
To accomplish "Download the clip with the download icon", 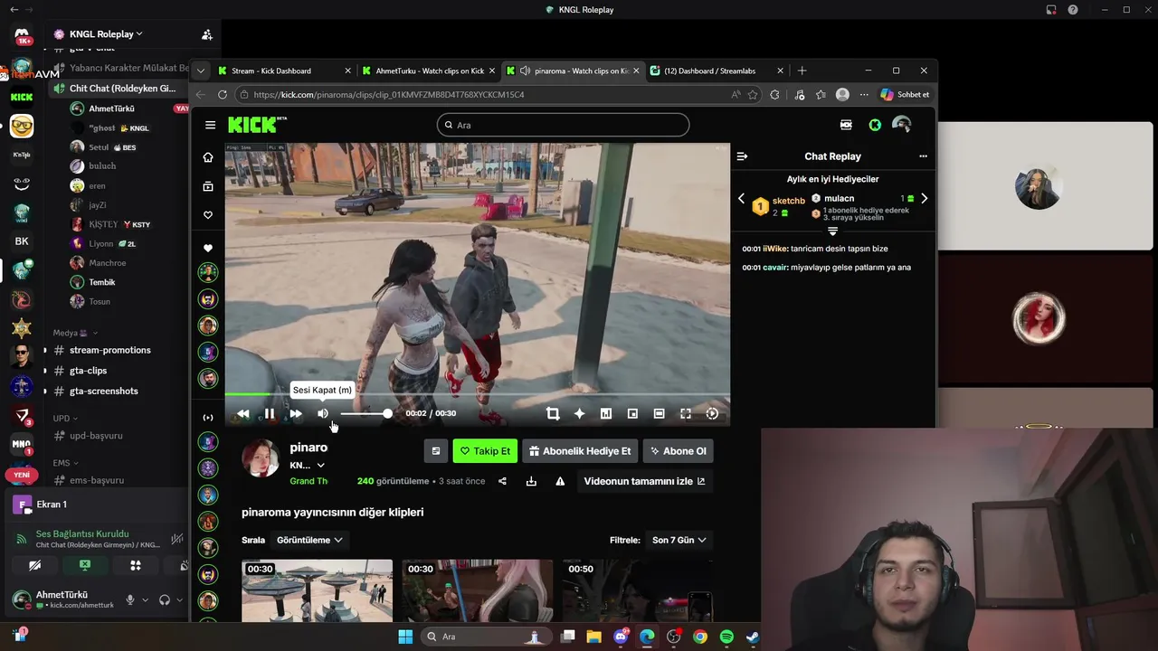I will point(531,481).
